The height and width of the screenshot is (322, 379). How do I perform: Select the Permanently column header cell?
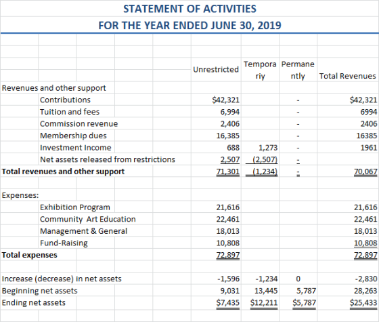[298, 70]
